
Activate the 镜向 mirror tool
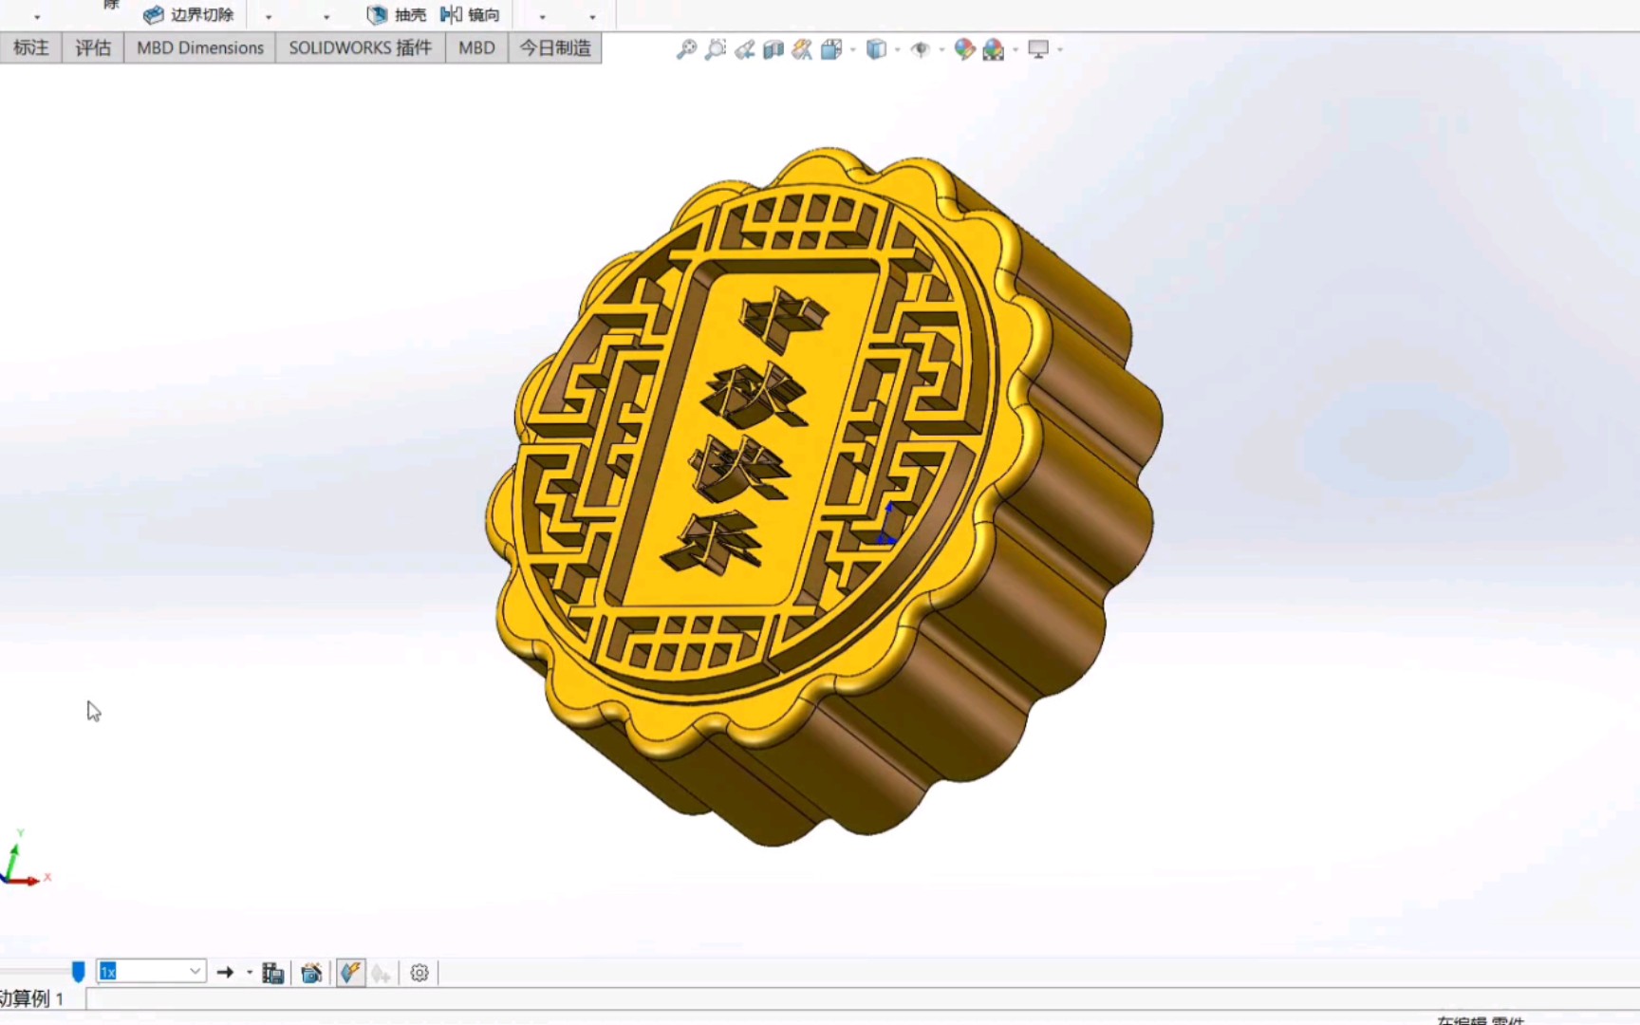(470, 14)
